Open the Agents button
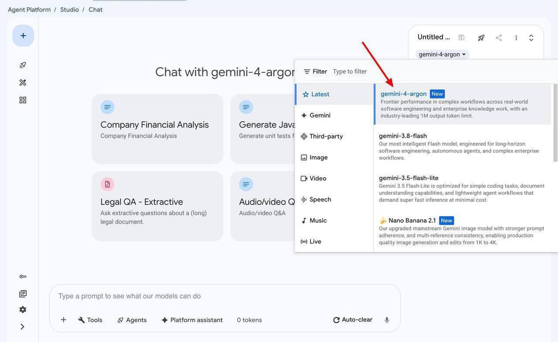The height and width of the screenshot is (342, 558). pos(132,320)
